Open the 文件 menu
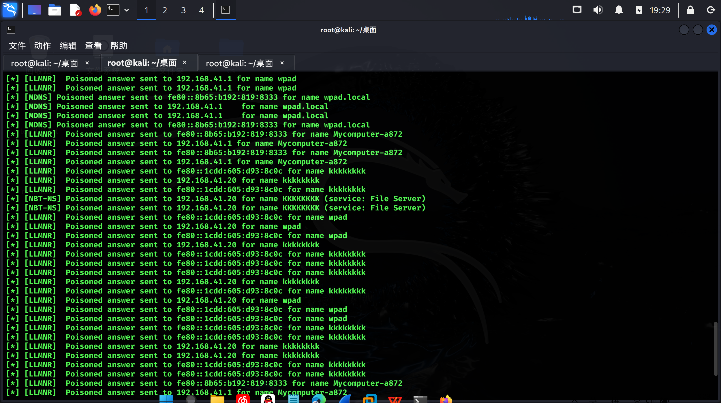The width and height of the screenshot is (721, 403). pos(17,46)
